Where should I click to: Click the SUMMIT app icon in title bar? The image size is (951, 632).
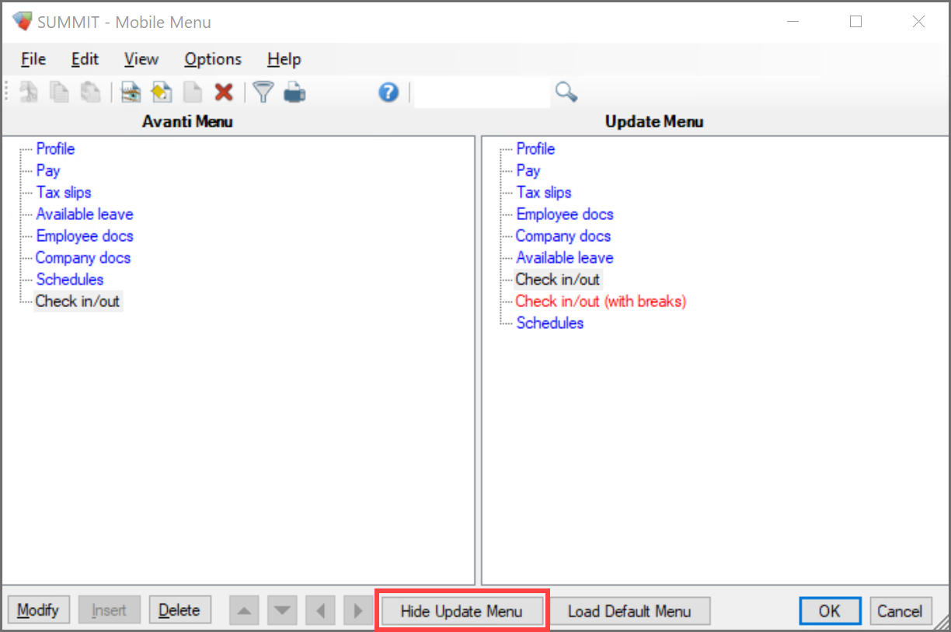click(23, 22)
